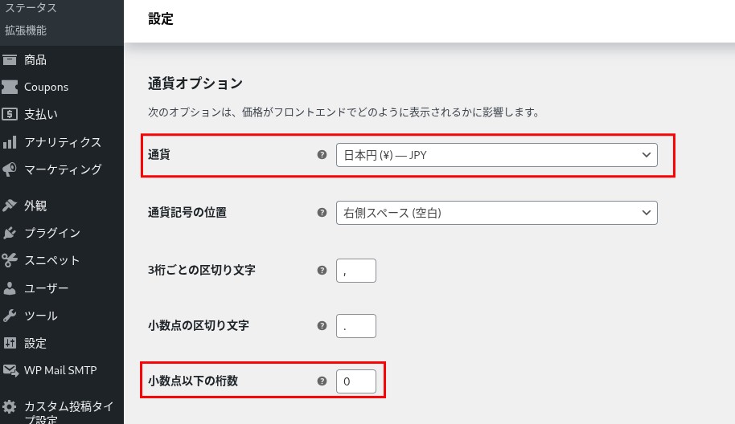Click the アナリティクス bar chart icon
735x424 pixels.
(10, 142)
